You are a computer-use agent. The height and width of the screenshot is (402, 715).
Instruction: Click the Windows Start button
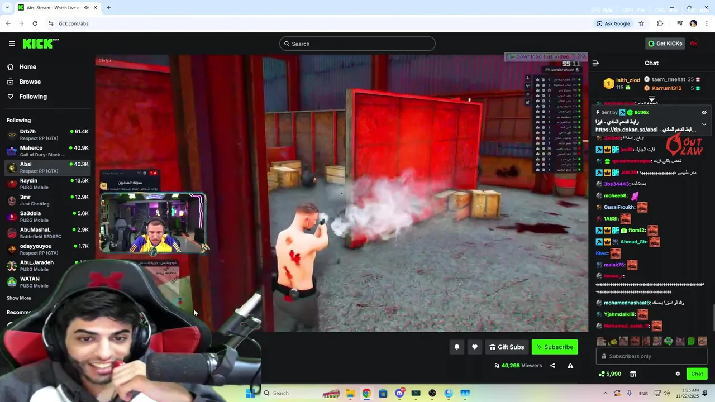(x=250, y=393)
